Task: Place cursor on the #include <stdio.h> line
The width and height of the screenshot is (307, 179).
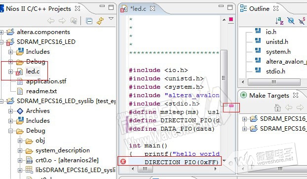Action: tap(164, 104)
